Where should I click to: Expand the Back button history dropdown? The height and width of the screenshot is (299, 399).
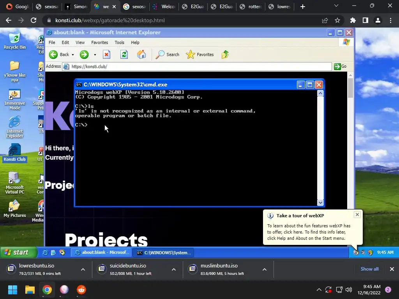pos(73,55)
